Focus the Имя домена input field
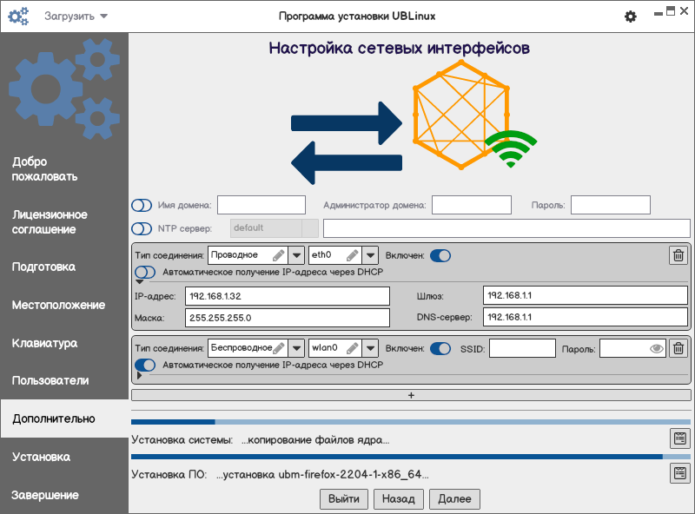Screen dimensions: 695x514 (x=261, y=205)
